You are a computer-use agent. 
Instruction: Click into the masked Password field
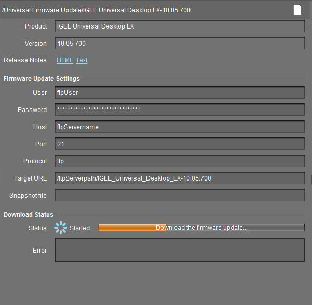tap(179, 110)
